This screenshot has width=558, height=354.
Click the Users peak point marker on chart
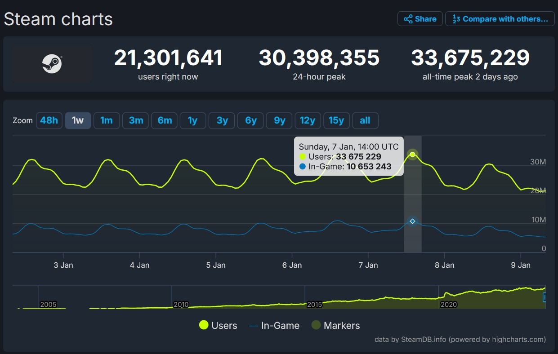pyautogui.click(x=413, y=155)
